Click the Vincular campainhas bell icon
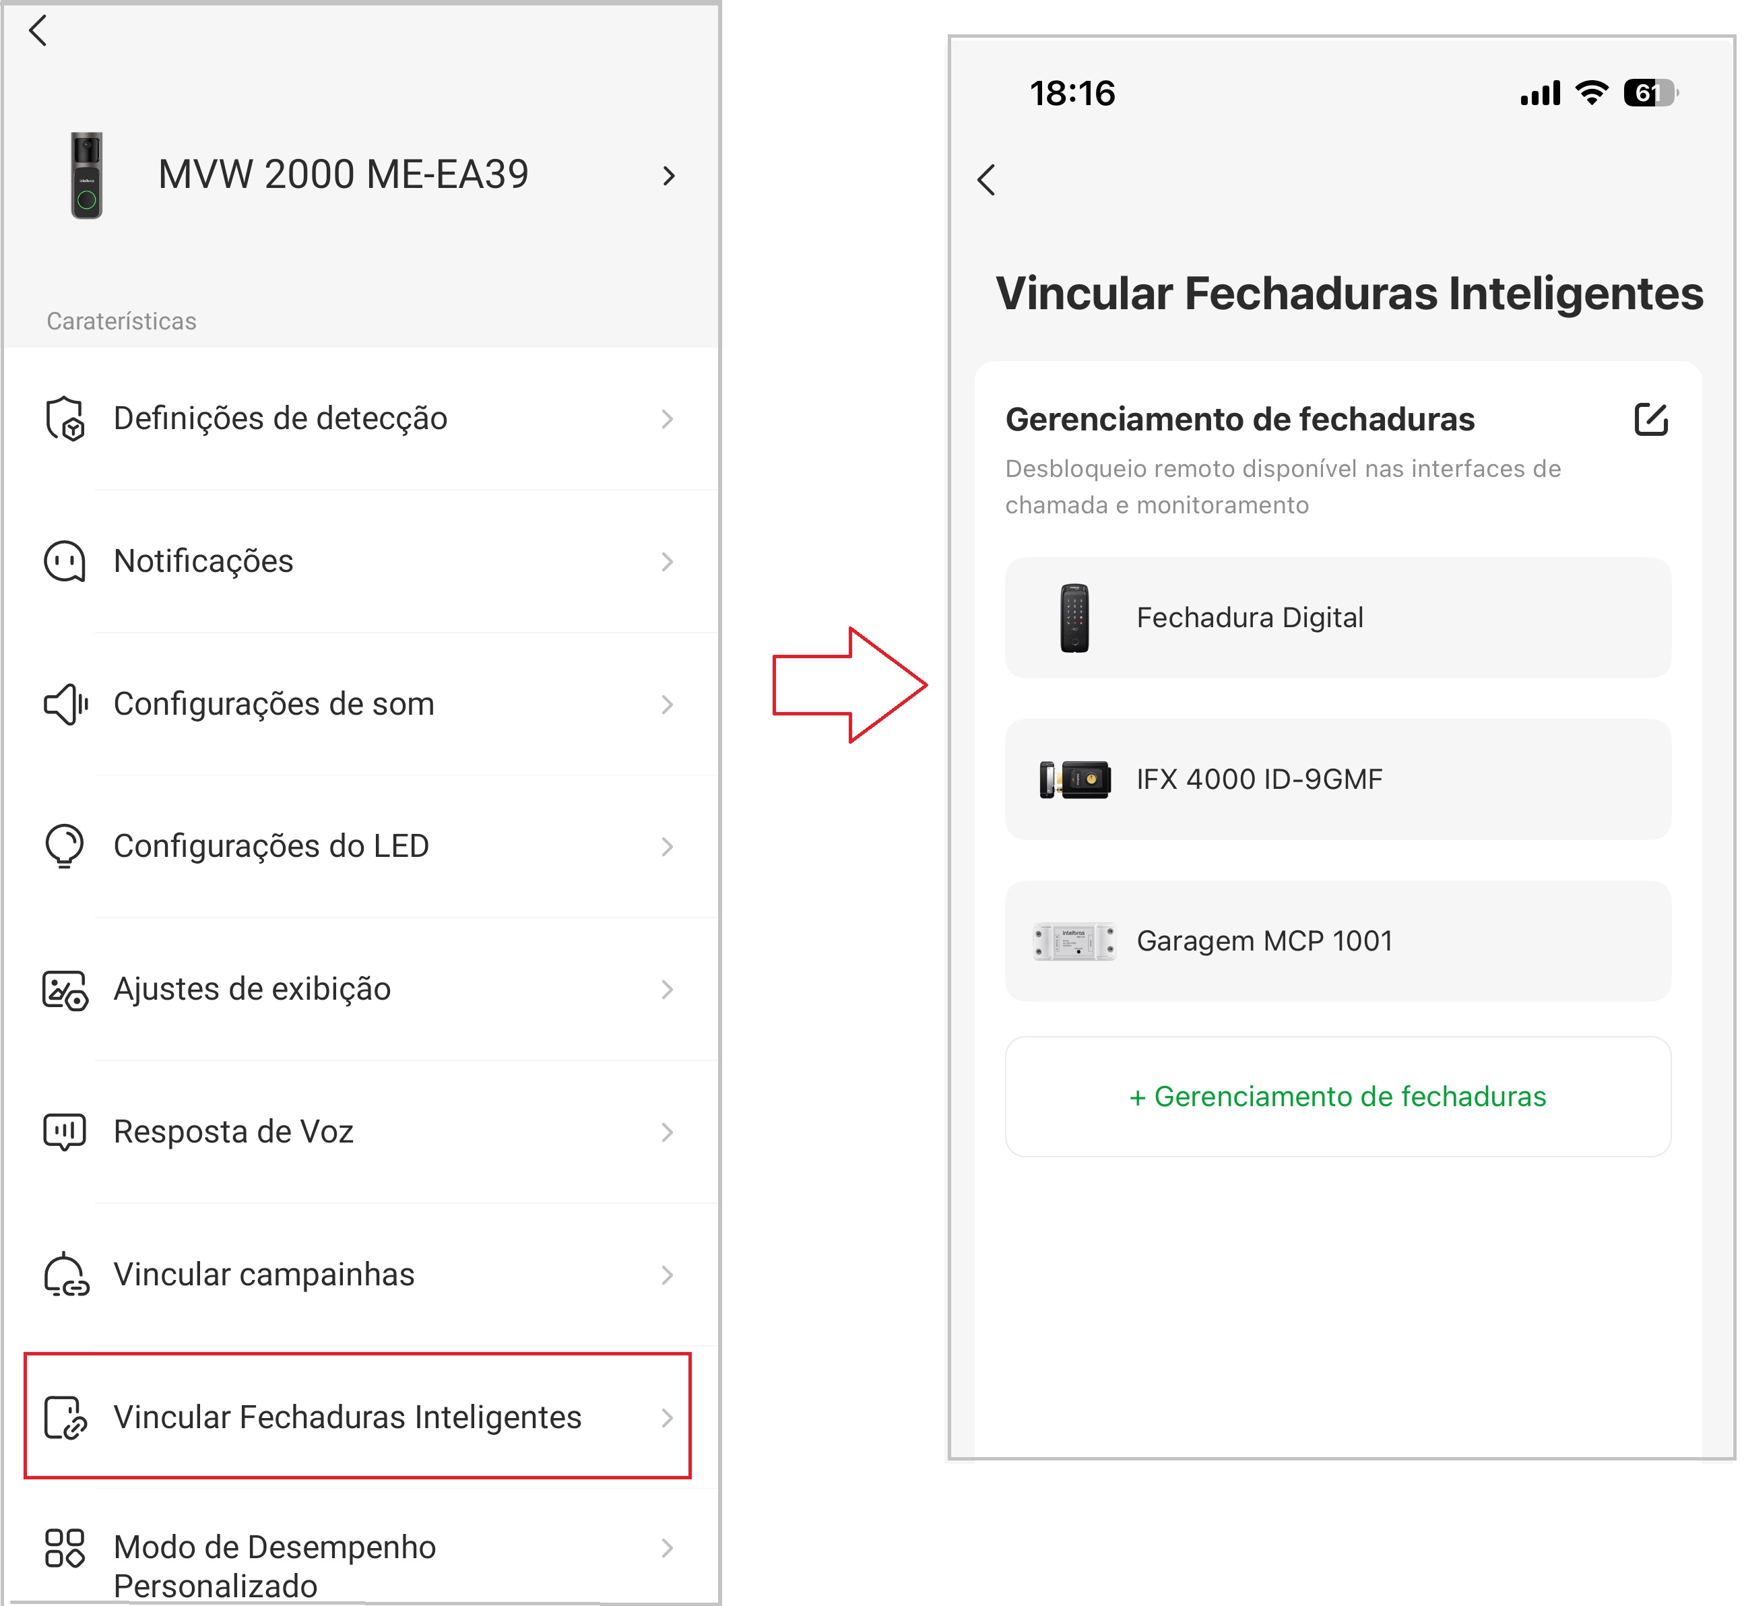 pyautogui.click(x=65, y=1275)
